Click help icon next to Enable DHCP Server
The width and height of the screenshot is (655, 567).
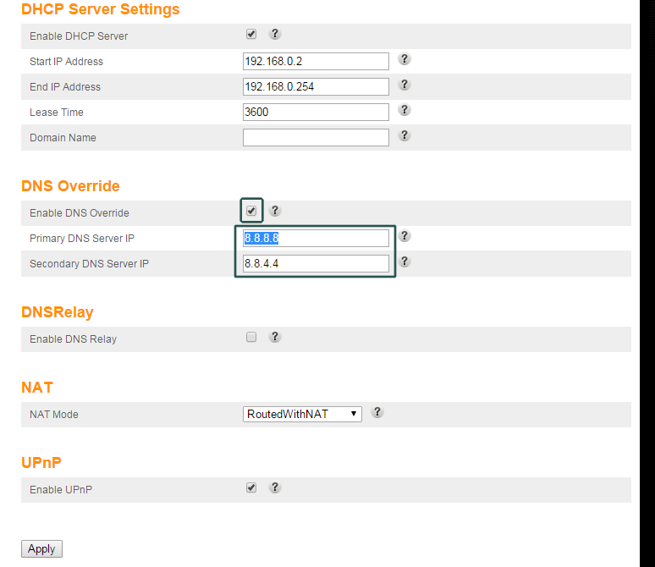tap(274, 35)
